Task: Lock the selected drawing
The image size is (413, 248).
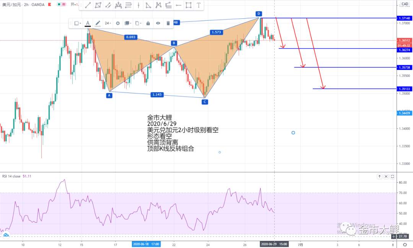Action: [x=148, y=23]
